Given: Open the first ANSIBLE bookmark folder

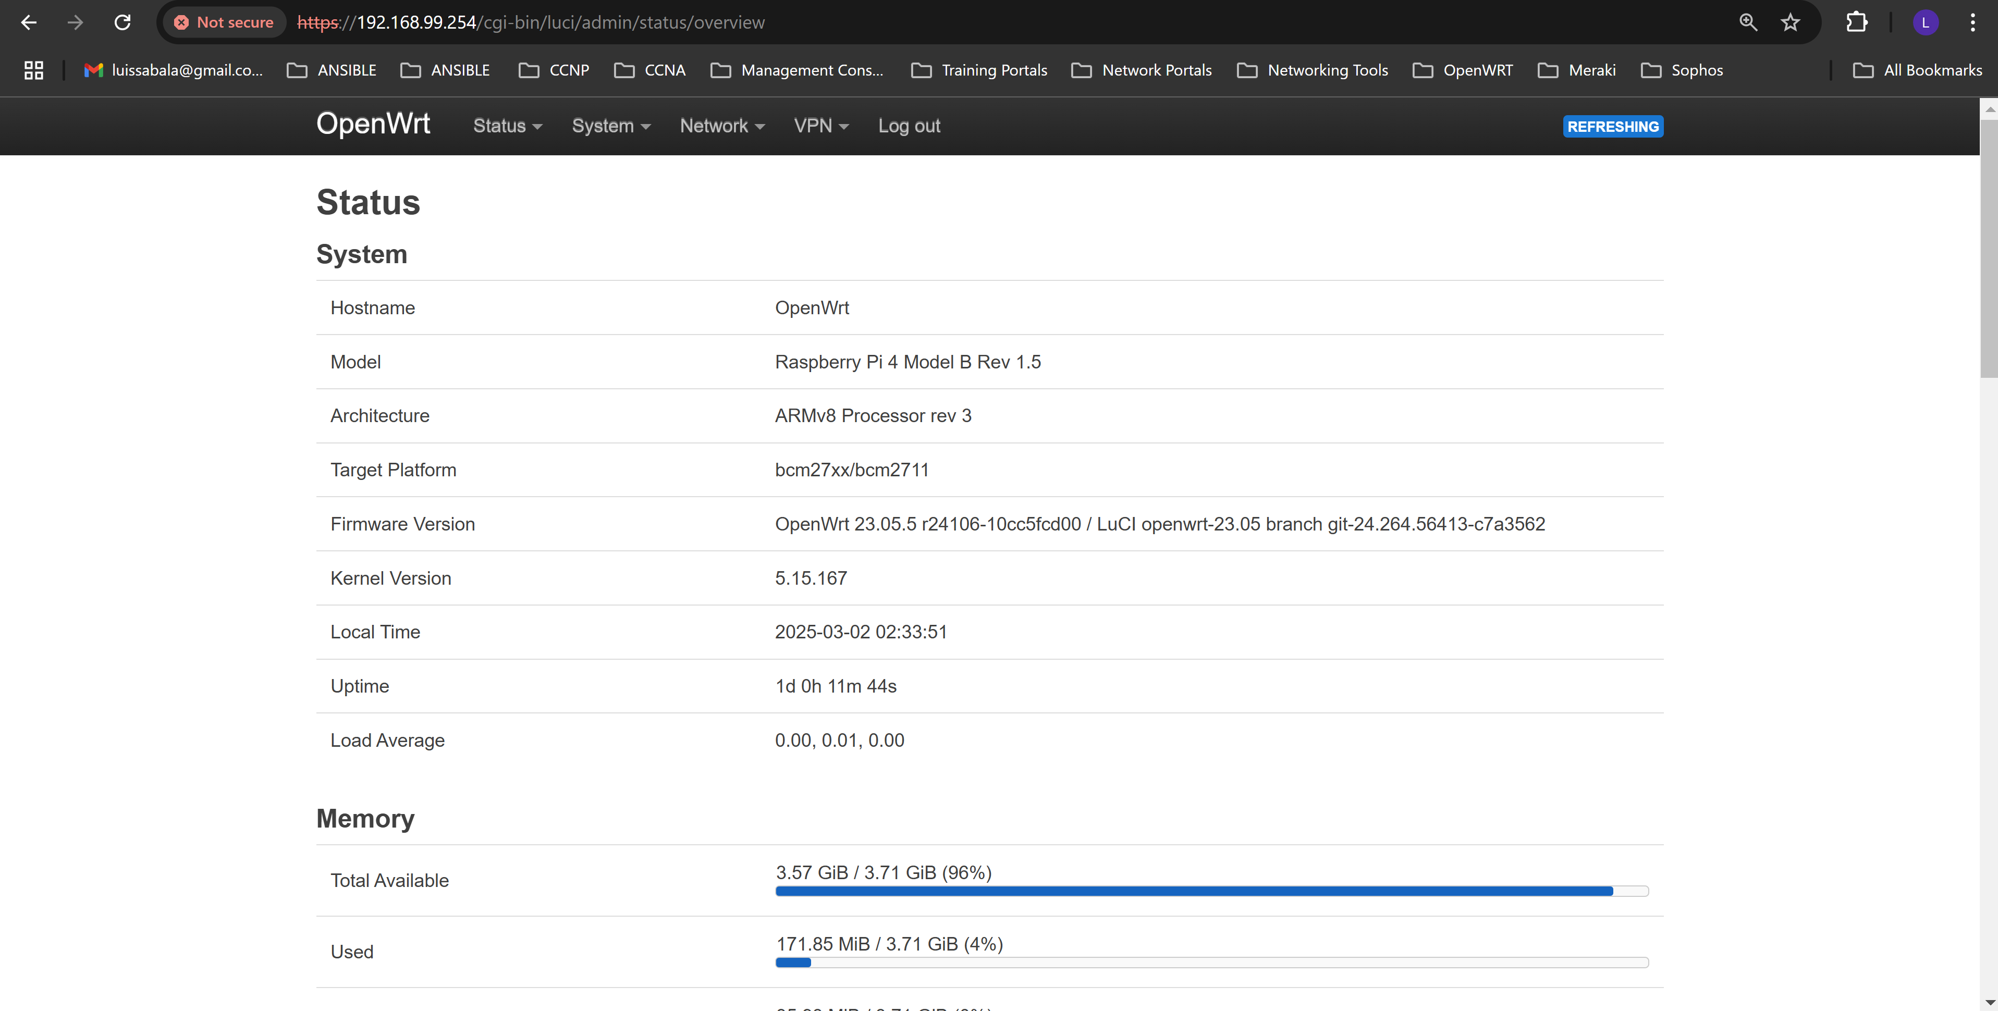Looking at the screenshot, I should [331, 70].
